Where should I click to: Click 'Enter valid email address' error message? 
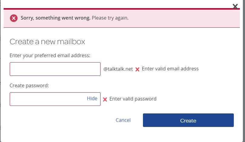[170, 69]
